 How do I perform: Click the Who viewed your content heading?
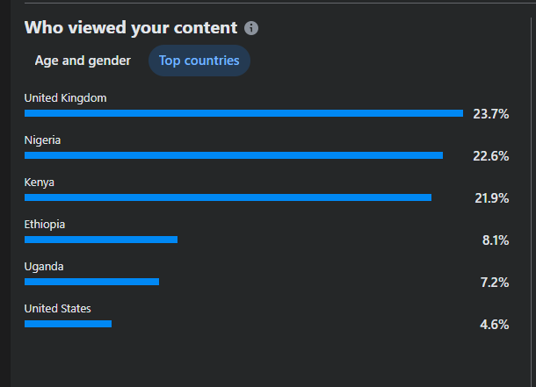(x=131, y=28)
